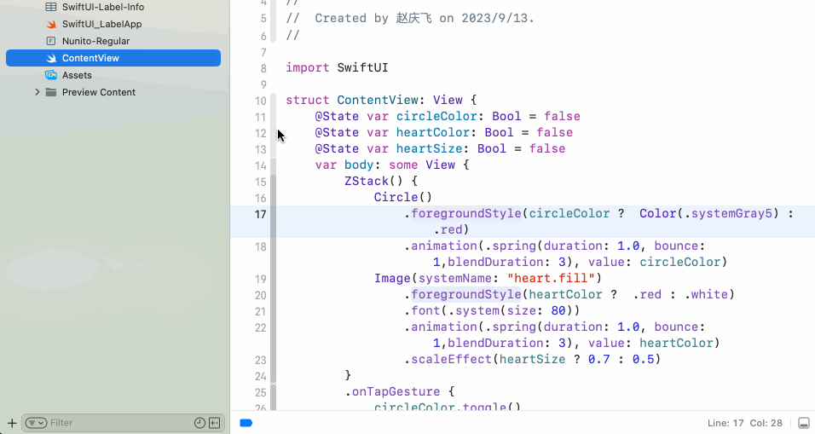Open the Assets item in navigator
This screenshot has height=434, width=815.
[x=77, y=75]
